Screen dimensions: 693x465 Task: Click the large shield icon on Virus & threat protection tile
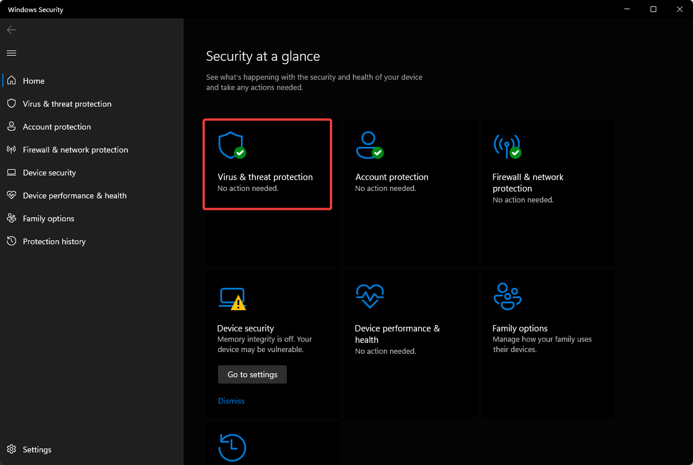coord(232,146)
